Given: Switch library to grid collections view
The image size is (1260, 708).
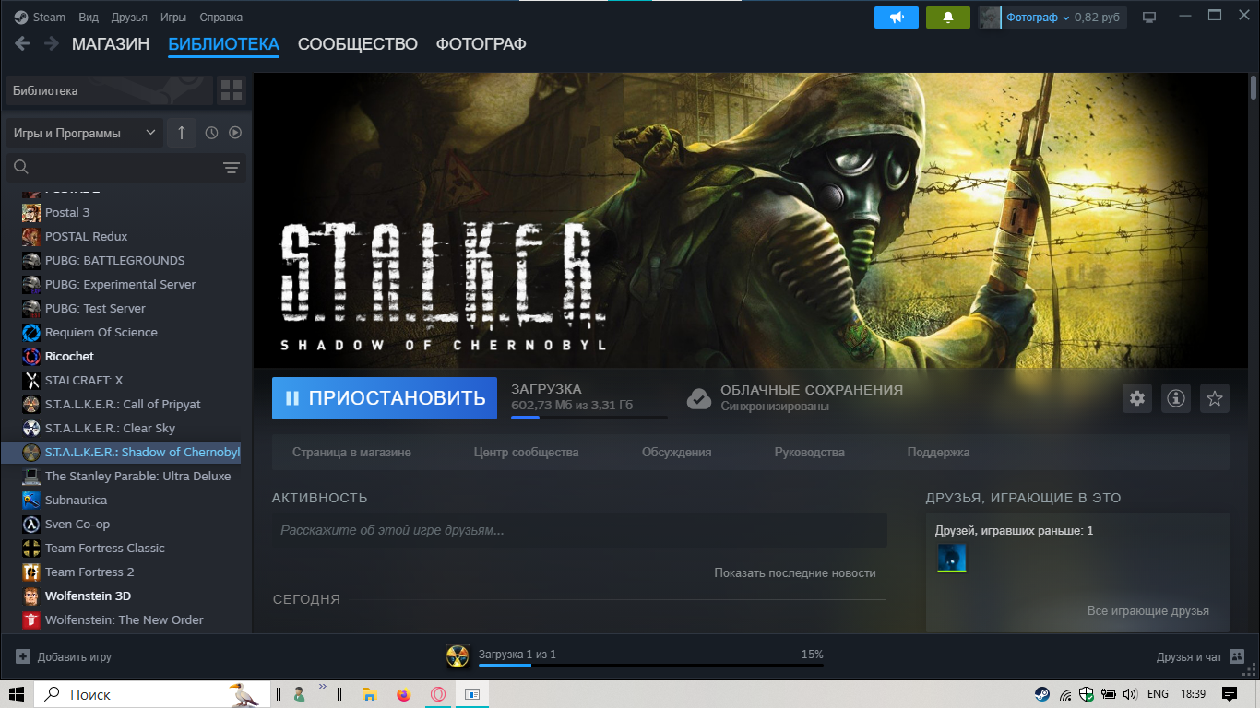Looking at the screenshot, I should (231, 90).
